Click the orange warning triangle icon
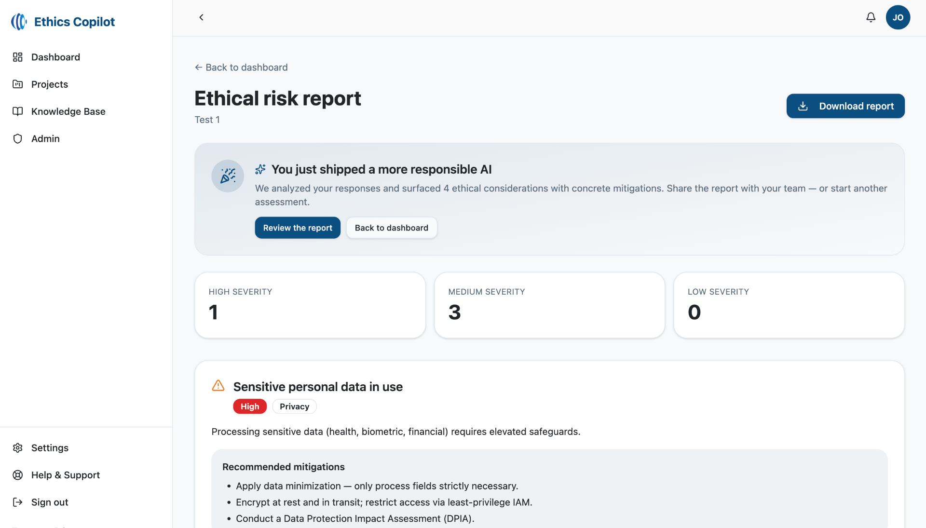Image resolution: width=926 pixels, height=528 pixels. 218,386
